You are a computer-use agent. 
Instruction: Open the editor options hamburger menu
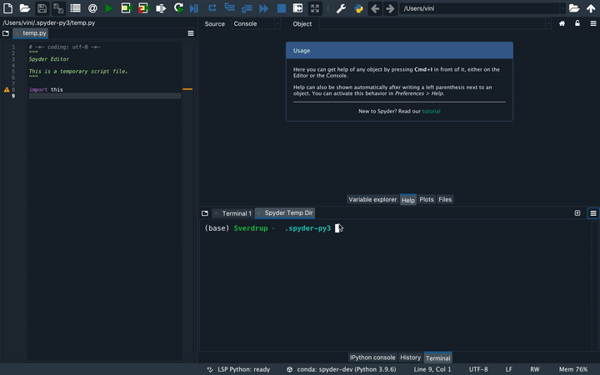(x=191, y=33)
